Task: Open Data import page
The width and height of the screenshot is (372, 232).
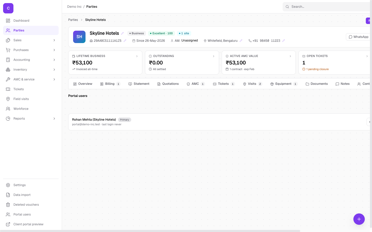Action: click(31, 195)
